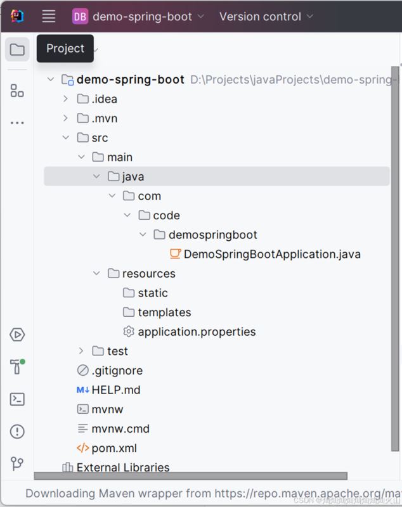Show more tool windows via ellipsis icon
The image size is (402, 507).
[x=17, y=122]
